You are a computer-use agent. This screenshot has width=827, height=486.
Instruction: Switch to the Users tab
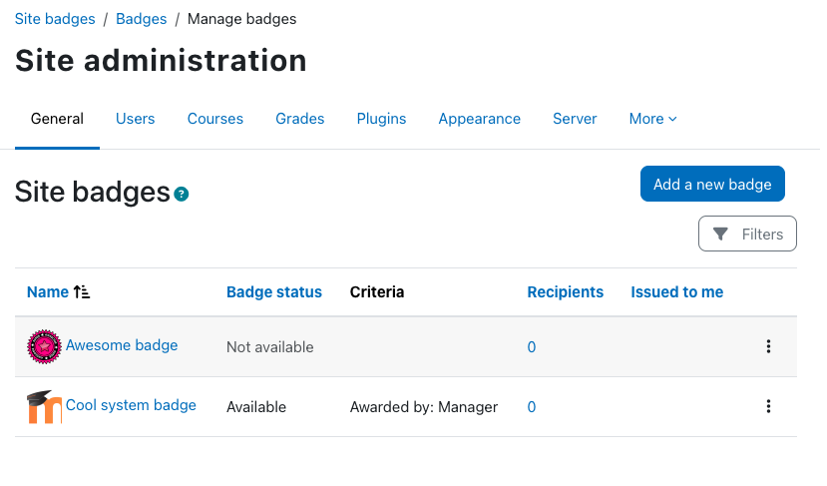click(135, 119)
